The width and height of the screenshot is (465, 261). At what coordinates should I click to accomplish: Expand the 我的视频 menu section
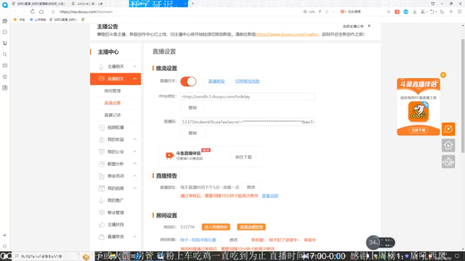pyautogui.click(x=135, y=188)
